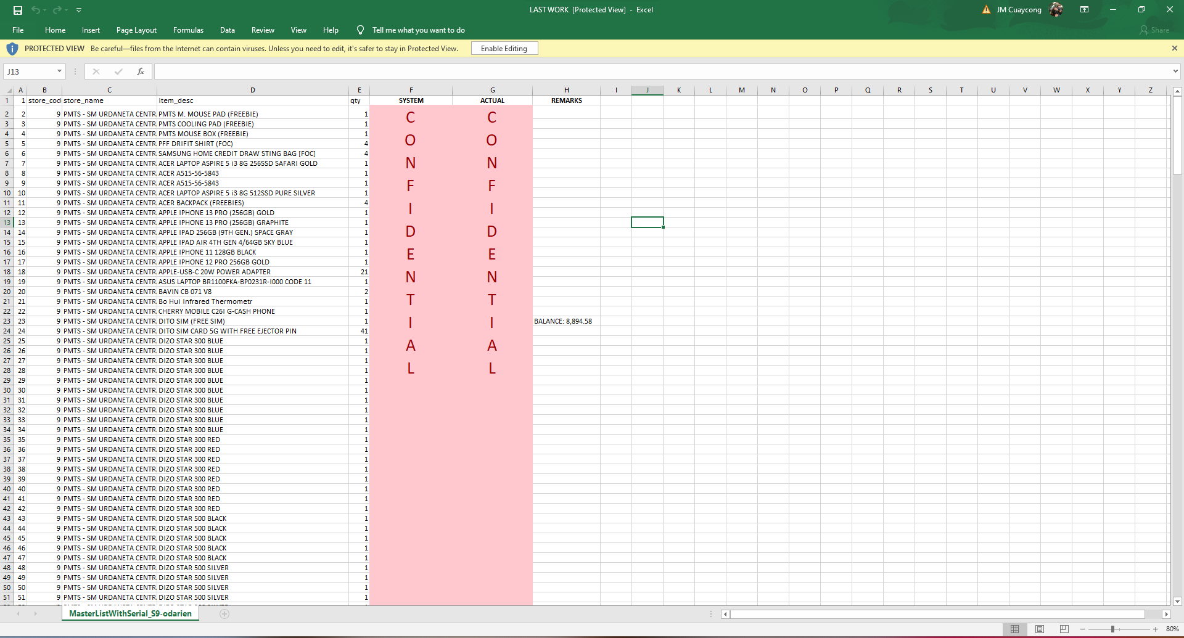The image size is (1184, 638).
Task: Switch to Normal view icon
Action: 1014,629
